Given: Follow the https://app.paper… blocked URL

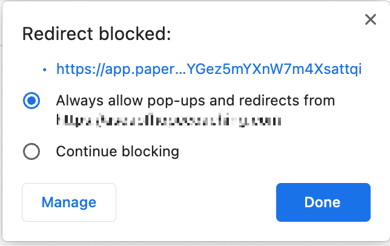Looking at the screenshot, I should click(x=209, y=70).
